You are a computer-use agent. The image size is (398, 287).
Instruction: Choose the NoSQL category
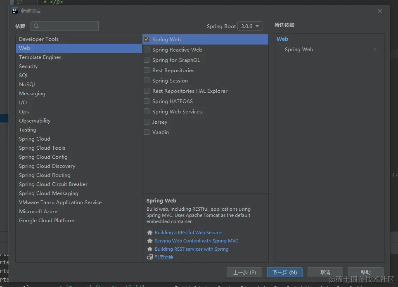(79, 85)
